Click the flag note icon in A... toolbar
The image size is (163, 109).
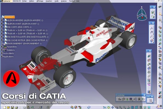click(152, 36)
